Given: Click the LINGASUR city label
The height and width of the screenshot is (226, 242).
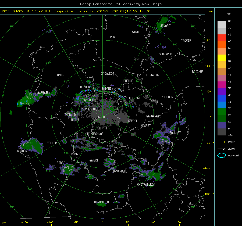Looking at the screenshot, I should 153,75.
